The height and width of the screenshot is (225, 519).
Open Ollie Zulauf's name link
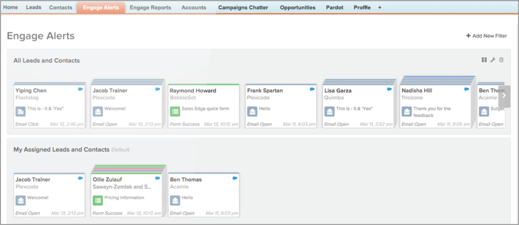pos(107,180)
